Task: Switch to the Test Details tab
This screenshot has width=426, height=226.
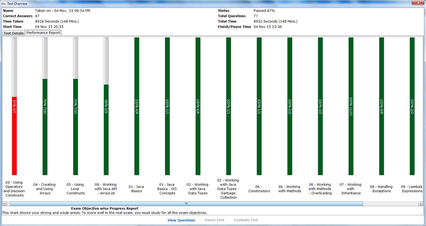Action: coord(13,33)
